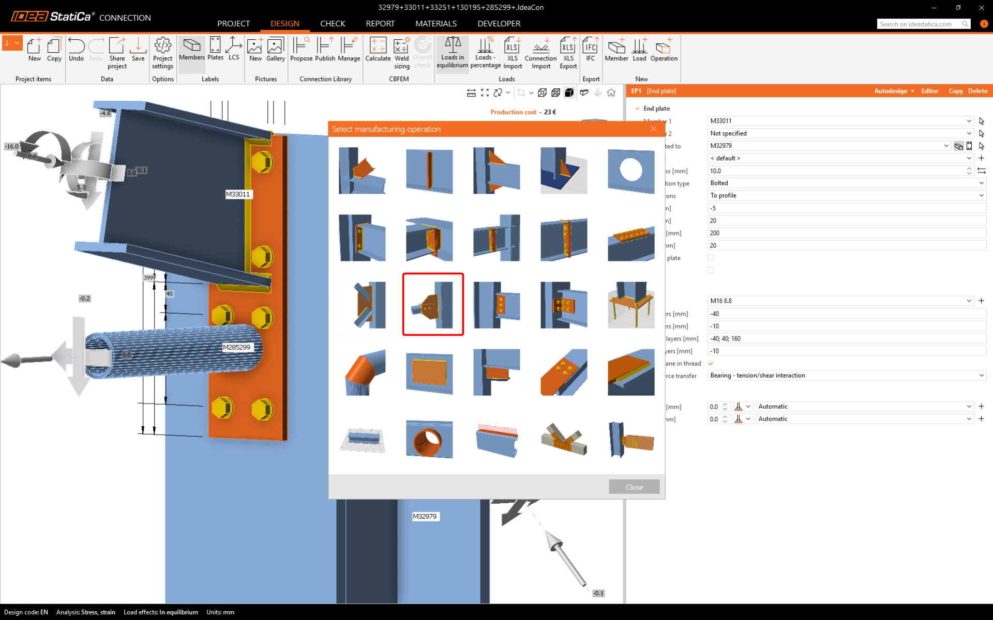
Task: Expand Bearing - tension/shear interaction dropdown
Action: [x=981, y=376]
